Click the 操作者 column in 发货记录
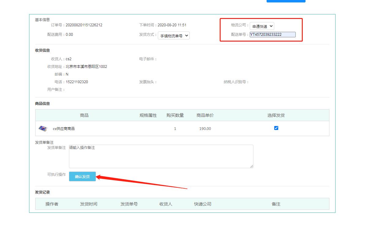The width and height of the screenshot is (372, 226). [52, 204]
